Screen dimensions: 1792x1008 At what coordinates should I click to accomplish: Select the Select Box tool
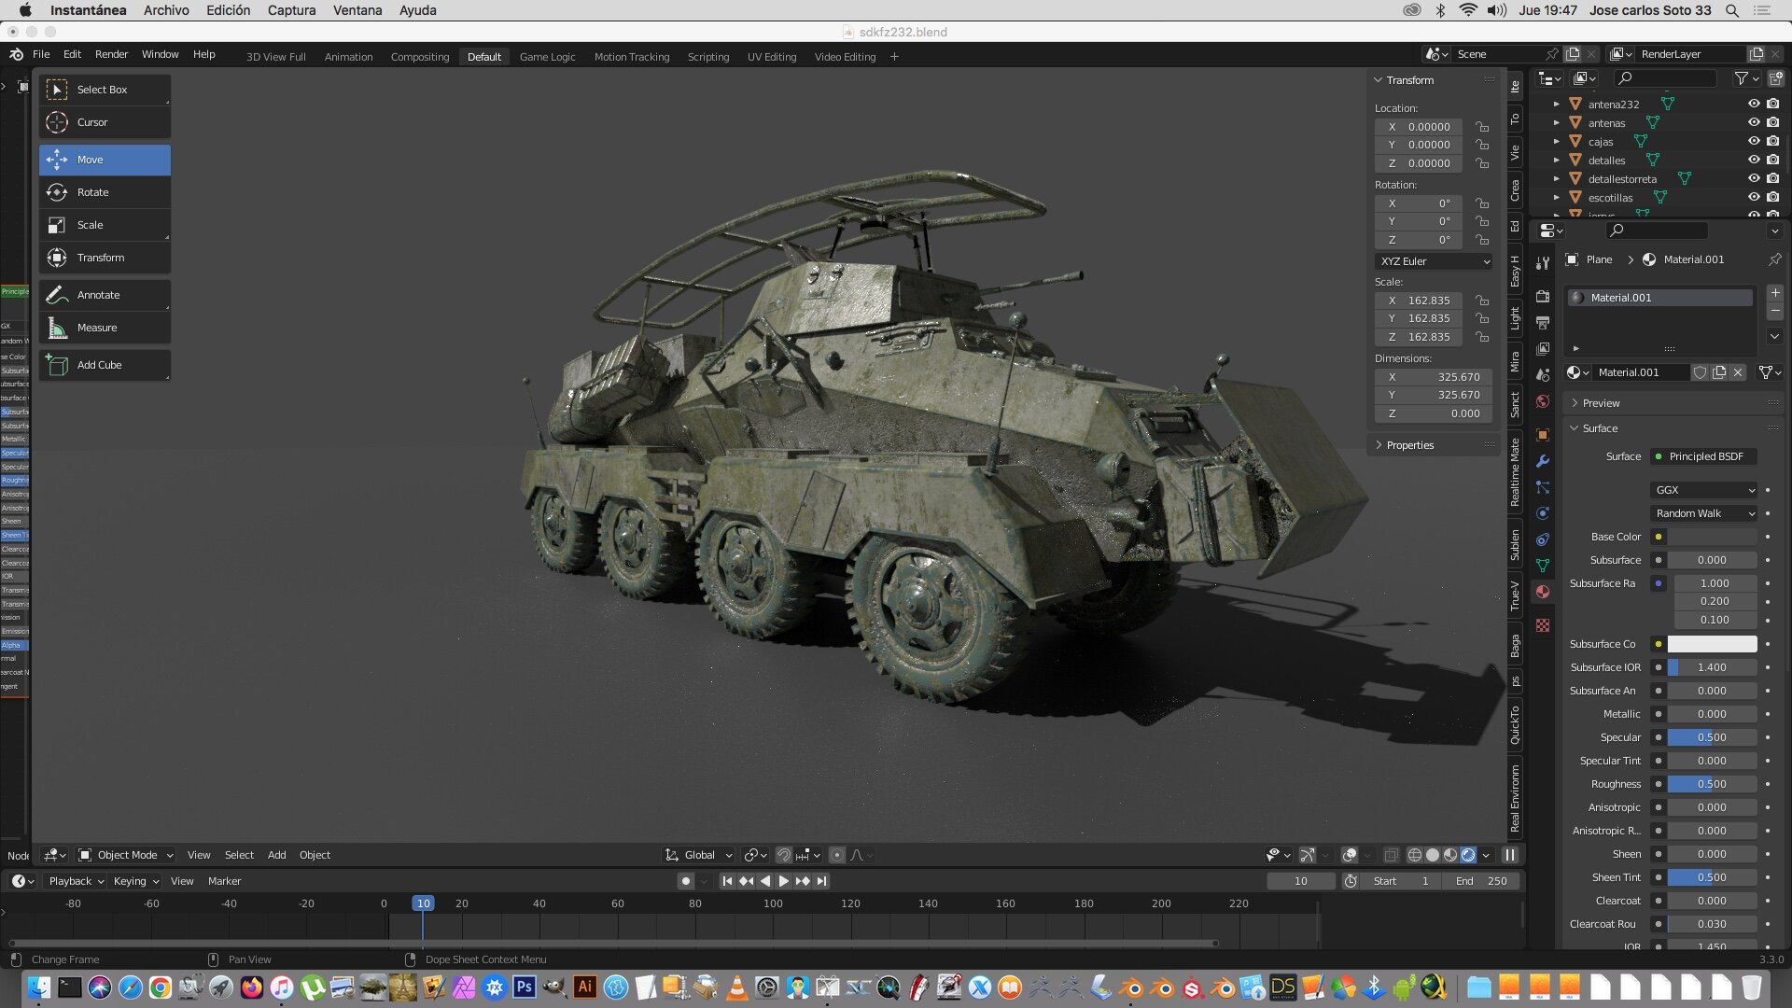click(105, 90)
